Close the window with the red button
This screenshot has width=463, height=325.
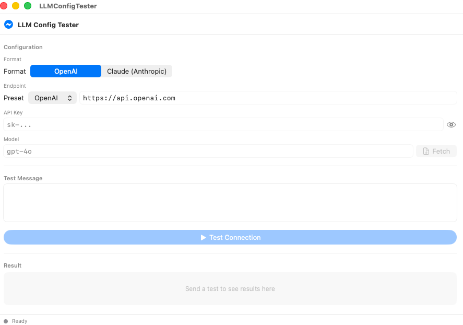click(4, 6)
